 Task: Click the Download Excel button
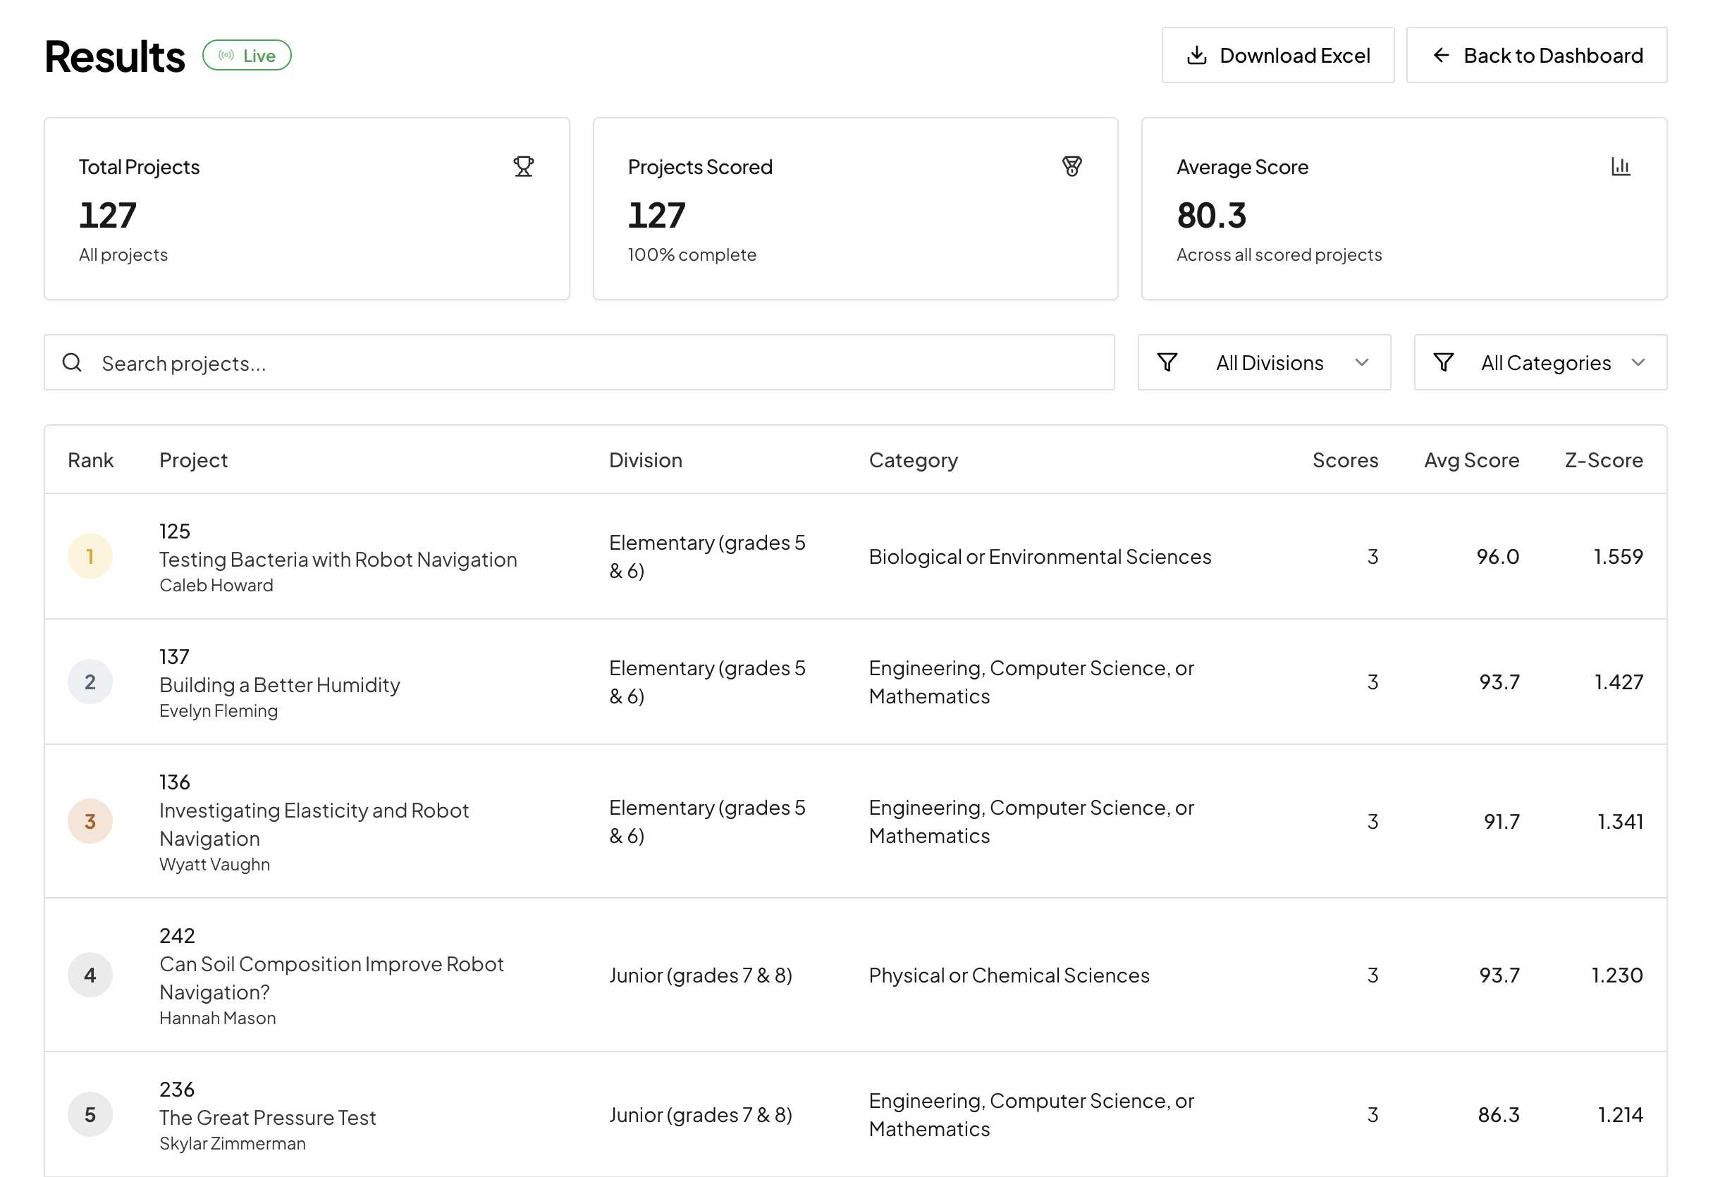[x=1278, y=54]
